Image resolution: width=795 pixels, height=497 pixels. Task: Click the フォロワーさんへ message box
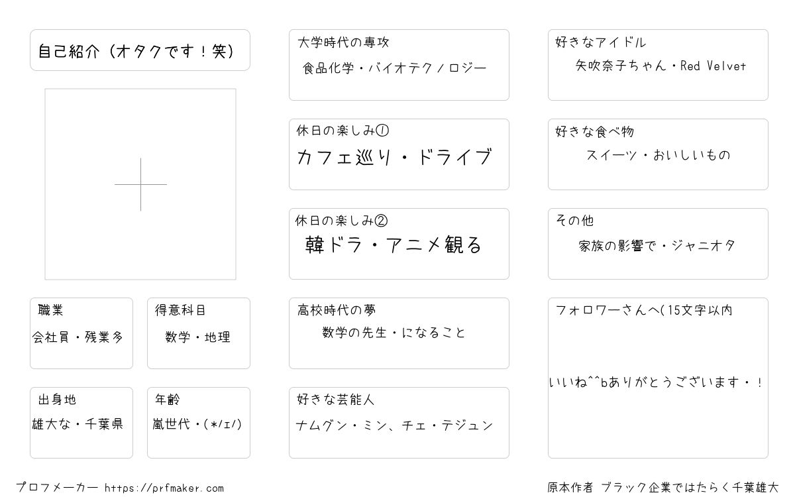(658, 378)
